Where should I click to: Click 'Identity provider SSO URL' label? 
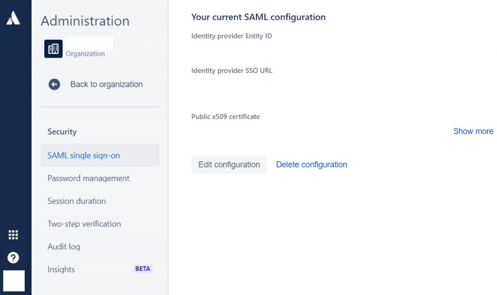(x=232, y=71)
